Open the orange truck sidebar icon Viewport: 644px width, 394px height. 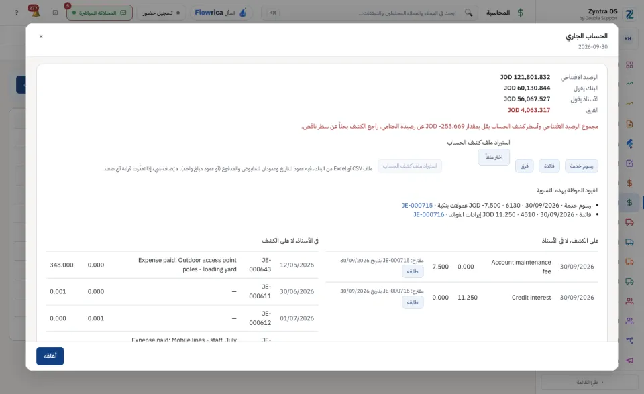click(629, 261)
